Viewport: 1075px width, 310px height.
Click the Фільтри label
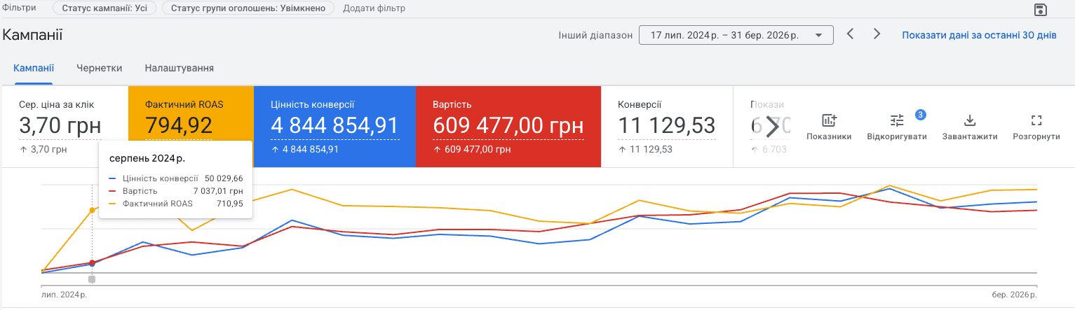pyautogui.click(x=20, y=8)
